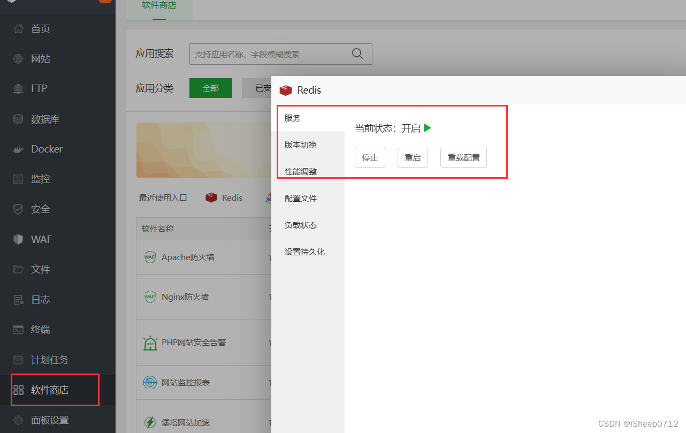Click the database icon beside 数据库

[19, 119]
